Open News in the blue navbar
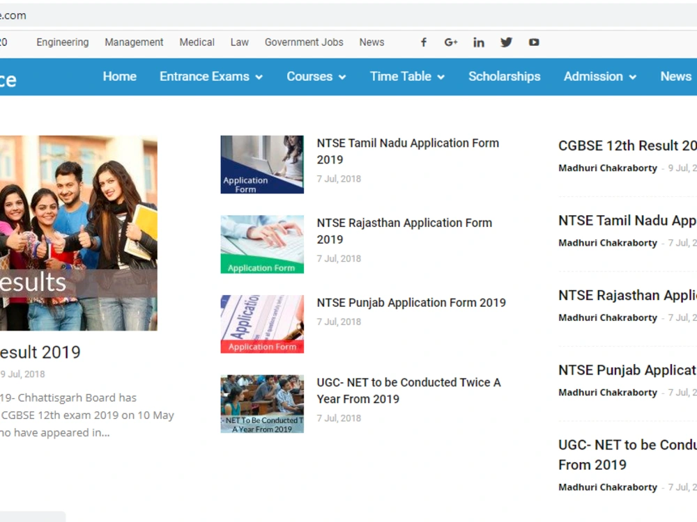 676,77
